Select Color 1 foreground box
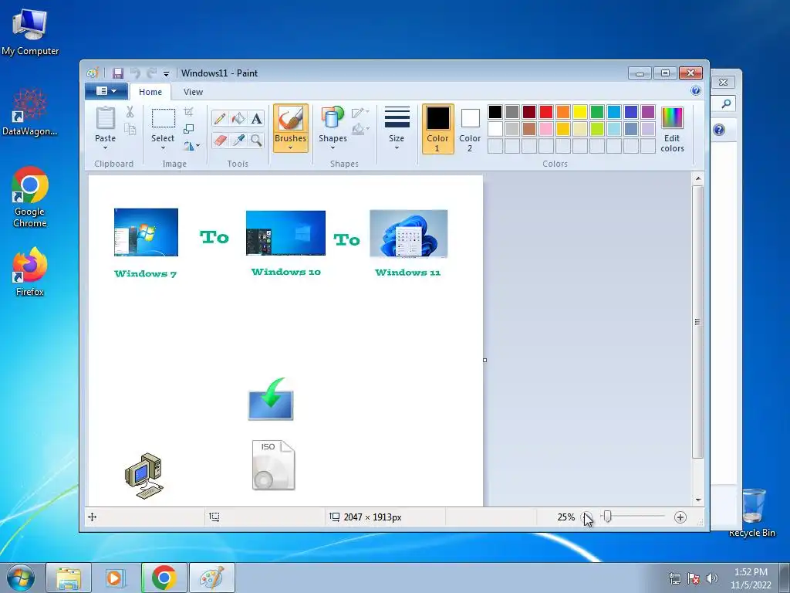 [x=438, y=129]
